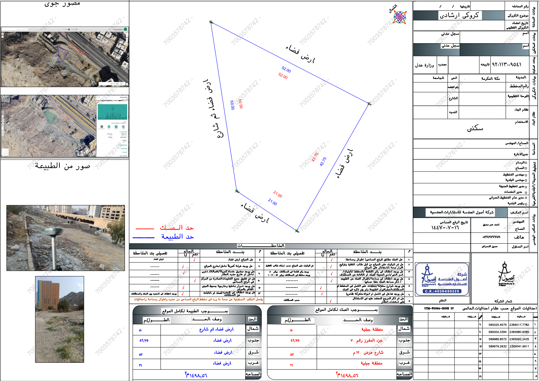Select the bottom southern vertex marker of the plot
The height and width of the screenshot is (381, 539).
tap(297, 231)
